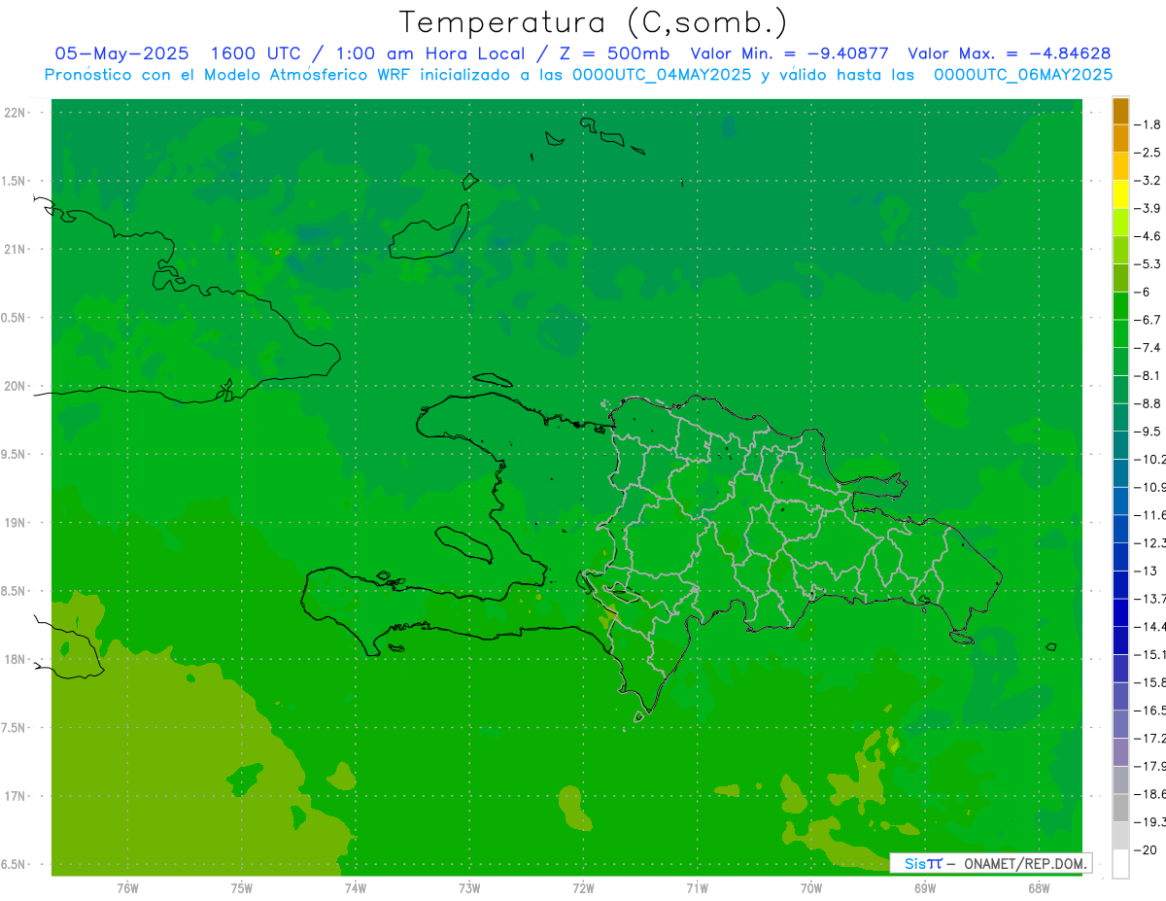The image size is (1166, 901).
Task: Select the date text '05-May-2025'
Action: click(x=121, y=53)
